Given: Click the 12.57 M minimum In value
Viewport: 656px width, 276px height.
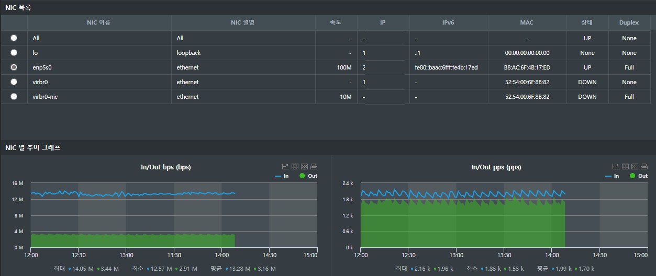Looking at the screenshot, I should (x=162, y=268).
